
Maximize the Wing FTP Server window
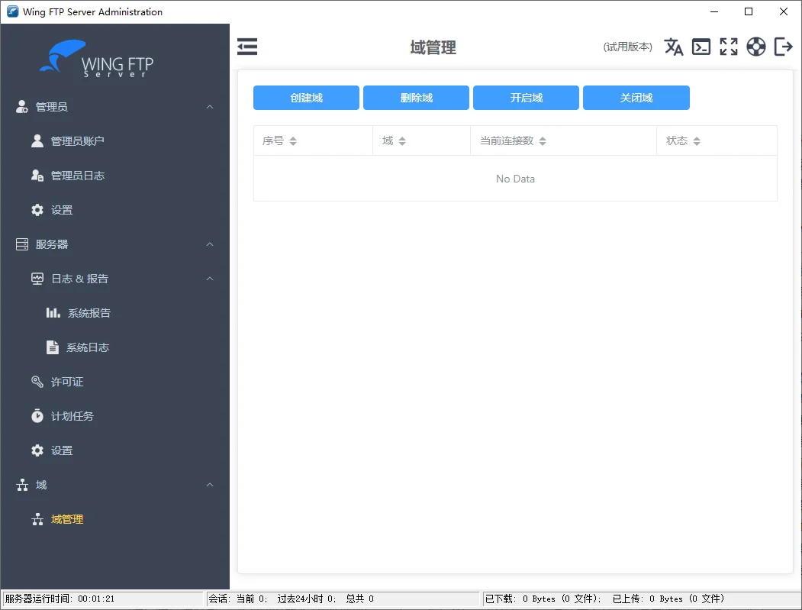pyautogui.click(x=749, y=11)
